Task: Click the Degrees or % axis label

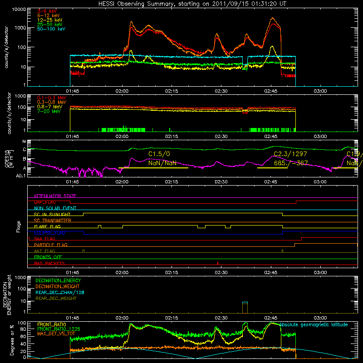Action: [x=12, y=340]
